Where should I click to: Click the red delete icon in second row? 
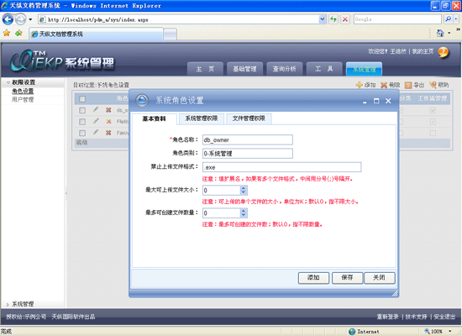coord(108,122)
